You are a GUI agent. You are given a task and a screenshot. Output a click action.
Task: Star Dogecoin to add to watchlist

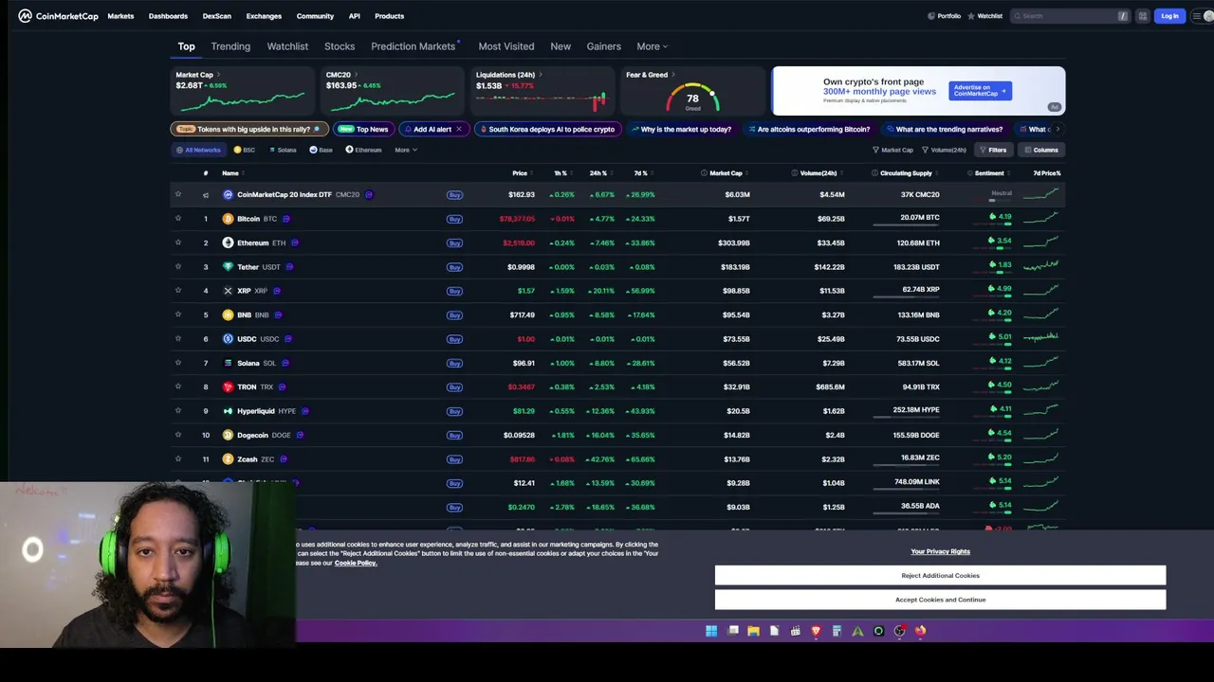pos(177,435)
